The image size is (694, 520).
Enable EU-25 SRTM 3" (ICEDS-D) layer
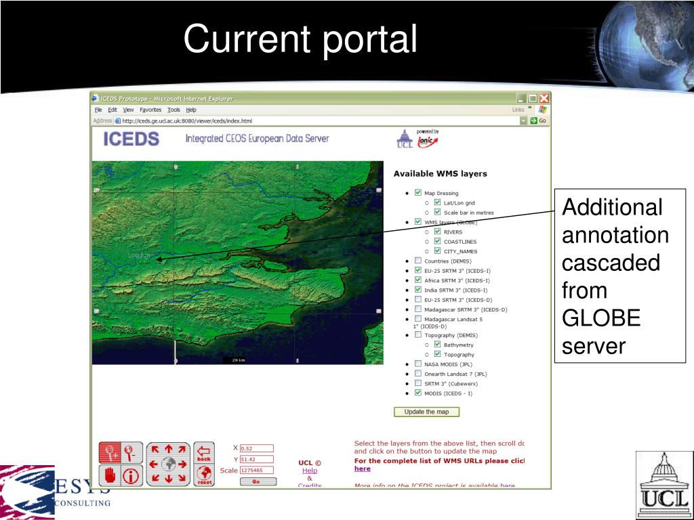(x=417, y=300)
